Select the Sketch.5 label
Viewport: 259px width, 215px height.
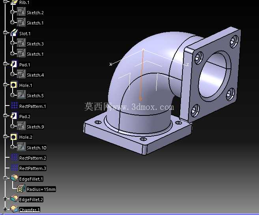coord(35,96)
